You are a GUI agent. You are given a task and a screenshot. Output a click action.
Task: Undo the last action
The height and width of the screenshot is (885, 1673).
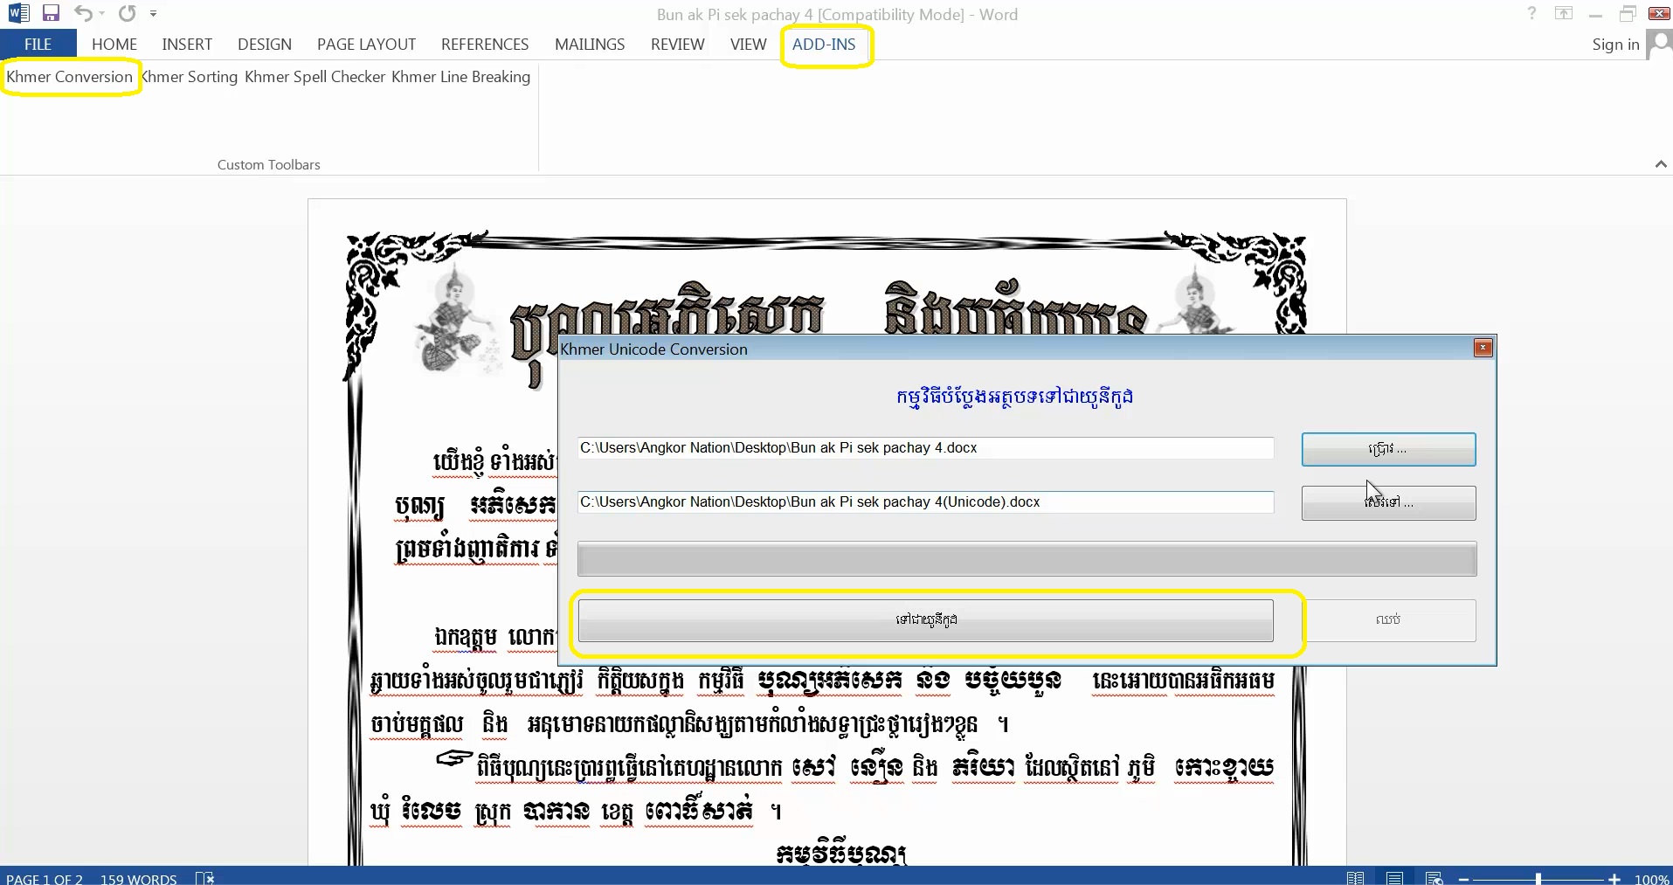click(81, 13)
